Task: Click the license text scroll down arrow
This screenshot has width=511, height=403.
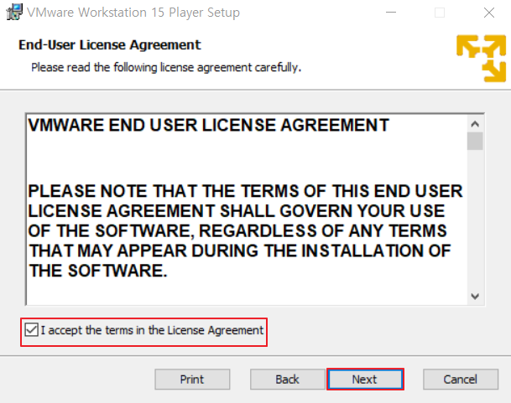Action: (x=475, y=297)
